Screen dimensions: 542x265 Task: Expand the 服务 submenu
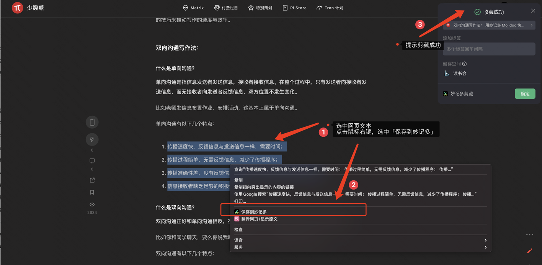point(360,247)
